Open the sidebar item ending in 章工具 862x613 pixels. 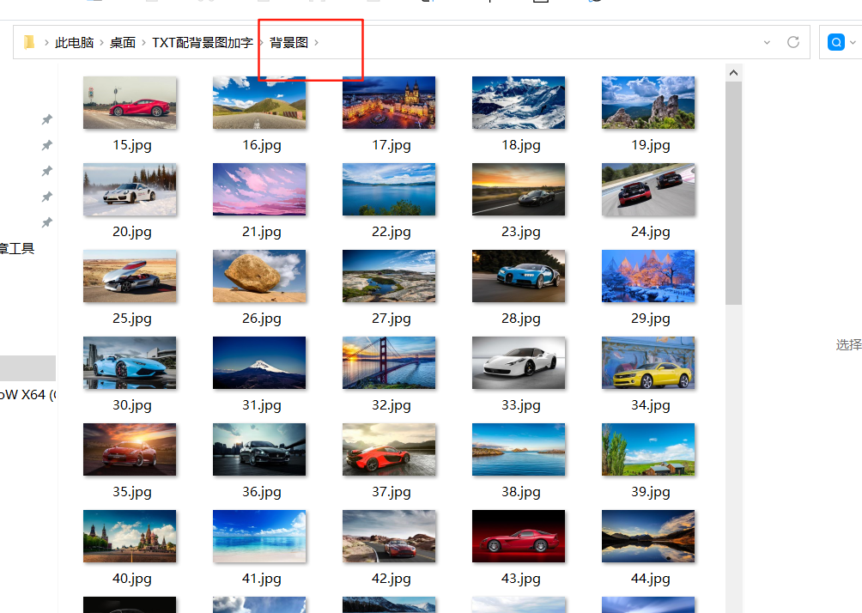tap(17, 249)
